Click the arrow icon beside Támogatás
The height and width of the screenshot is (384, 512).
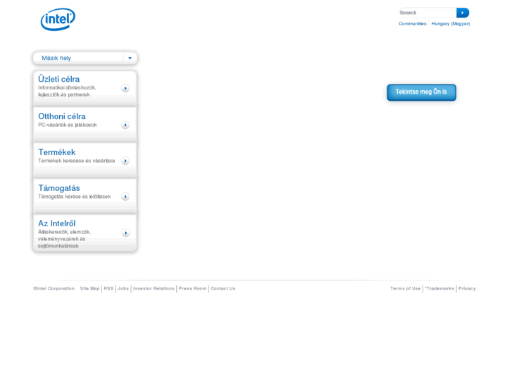coord(125,197)
